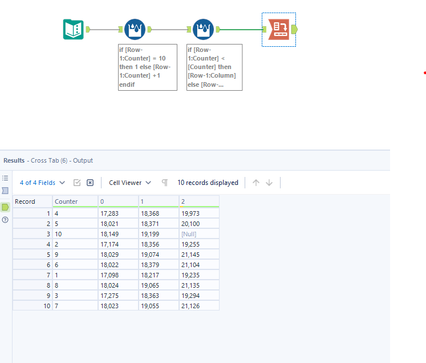Viewport: 426px width, 363px height.
Task: Select cell with value 20,100
Action: coord(199,224)
